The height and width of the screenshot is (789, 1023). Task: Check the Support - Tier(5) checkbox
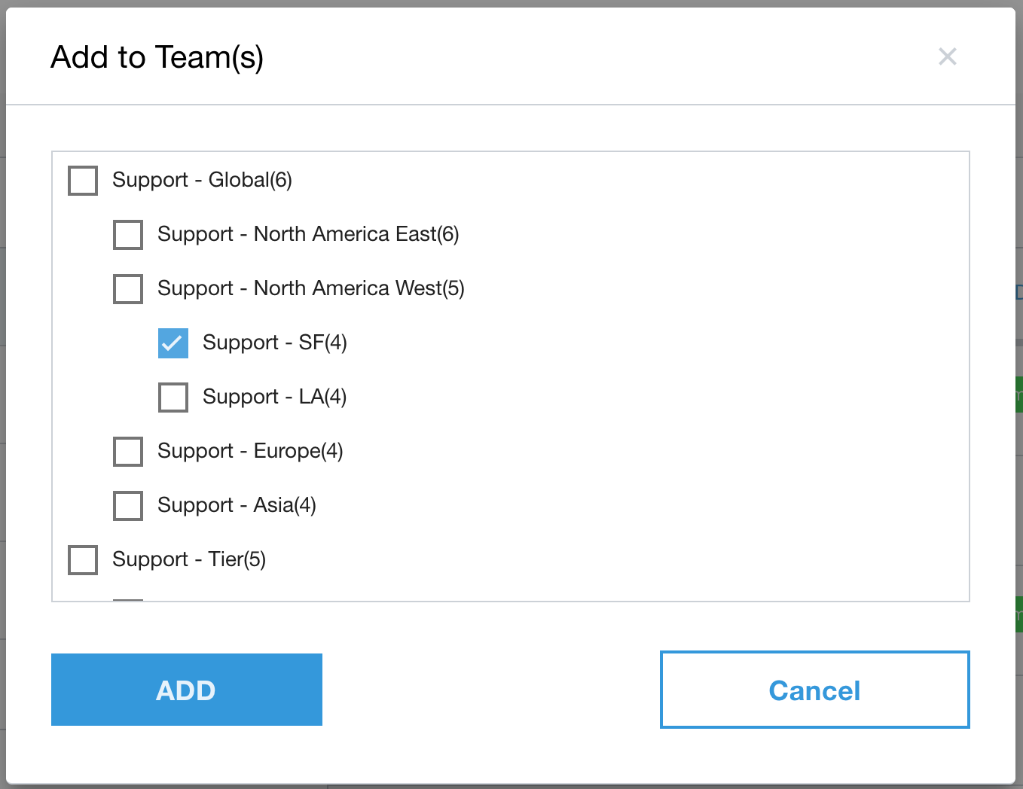[82, 559]
